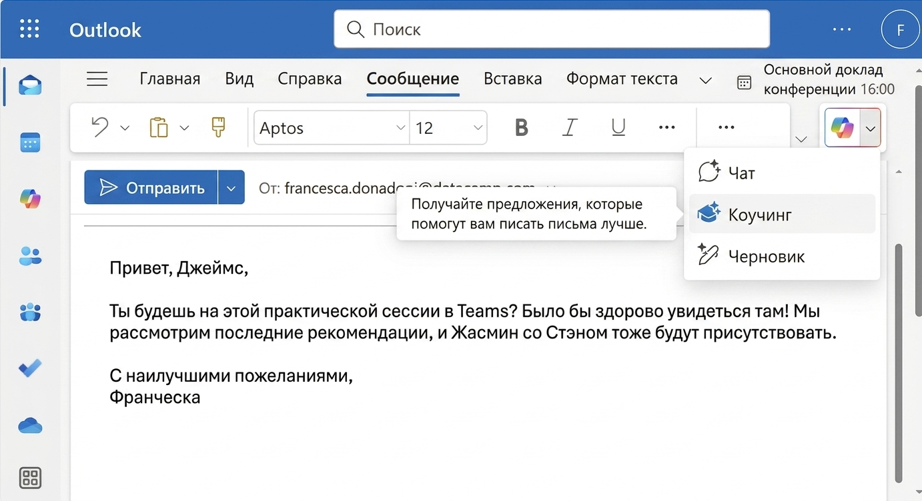The height and width of the screenshot is (501, 922).
Task: Toggle the hamburger navigation pane
Action: [x=97, y=79]
